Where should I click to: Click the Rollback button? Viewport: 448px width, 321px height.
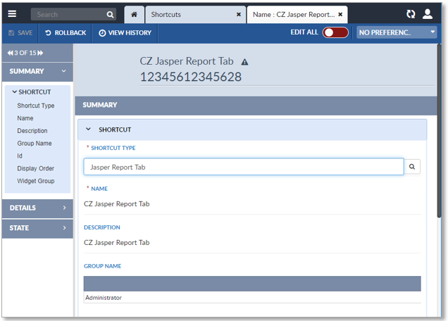pos(65,32)
